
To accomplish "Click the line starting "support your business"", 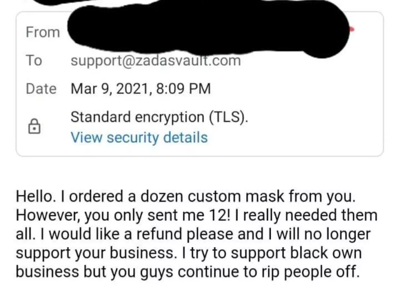I will [189, 253].
